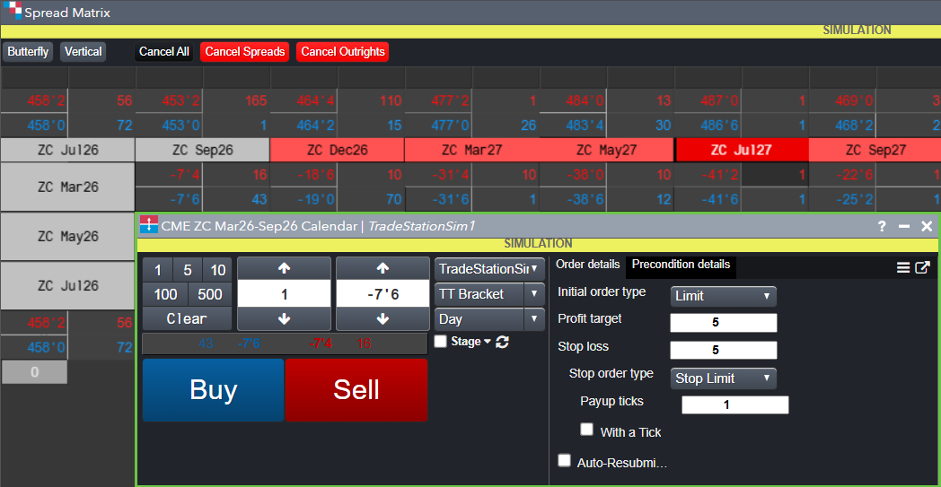Open the Stop Limit stop order type dropdown
Screen dimensions: 941x487
pos(723,378)
